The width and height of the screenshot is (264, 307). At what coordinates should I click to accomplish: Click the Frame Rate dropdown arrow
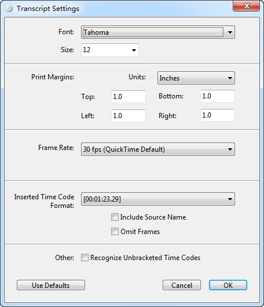[230, 149]
